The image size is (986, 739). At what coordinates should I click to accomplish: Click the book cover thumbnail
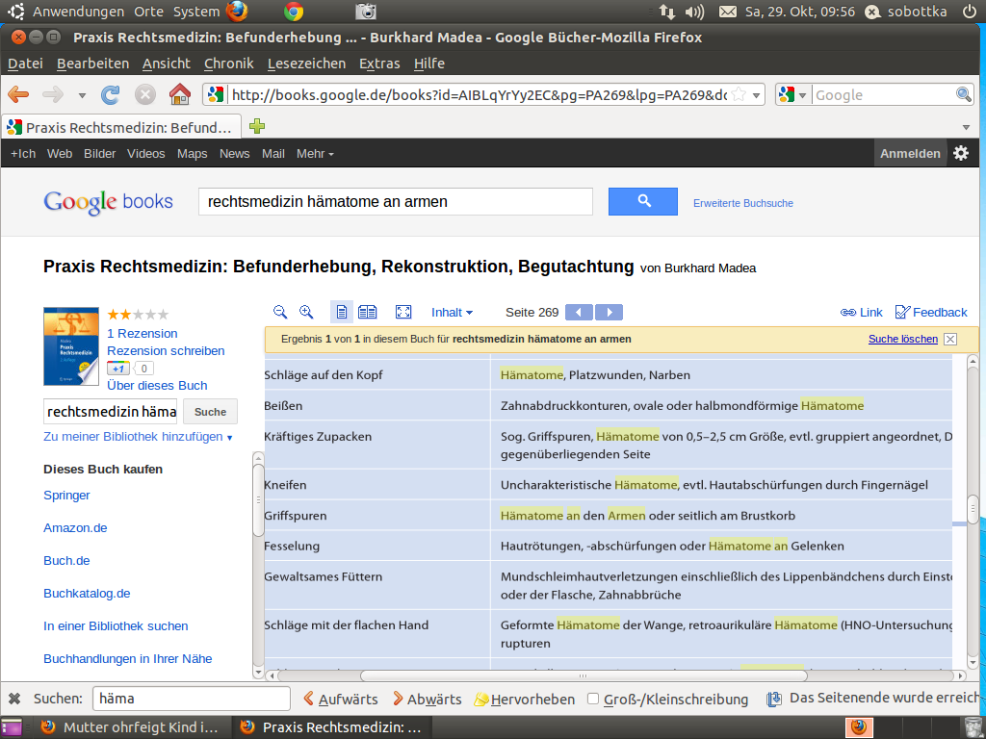click(x=71, y=346)
